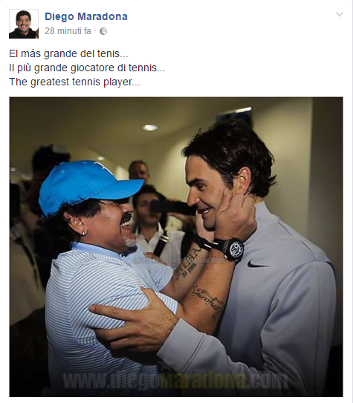The height and width of the screenshot is (403, 353).
Task: Click the blue ceiling sign in photo background
Action: [234, 114]
